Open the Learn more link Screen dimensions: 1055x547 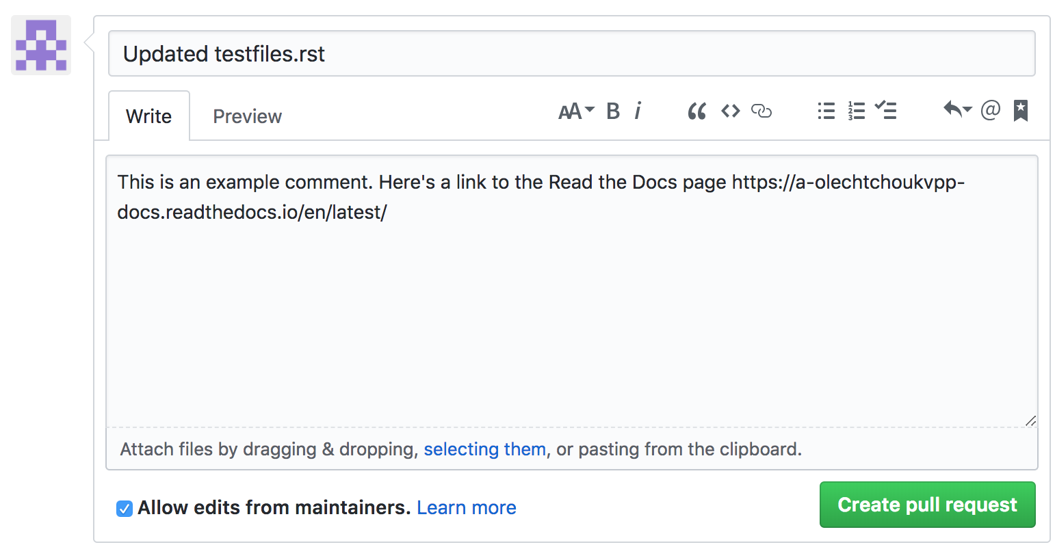click(466, 508)
